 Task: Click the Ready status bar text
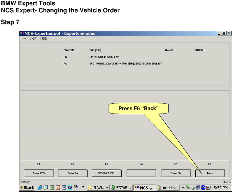tap(25, 182)
